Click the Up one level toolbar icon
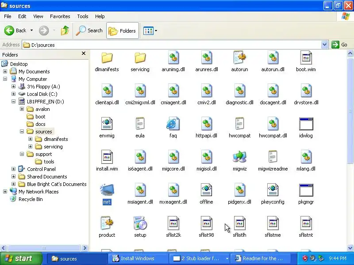The width and height of the screenshot is (354, 265). click(65, 30)
